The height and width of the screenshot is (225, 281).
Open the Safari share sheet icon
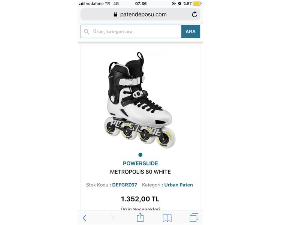click(x=140, y=217)
